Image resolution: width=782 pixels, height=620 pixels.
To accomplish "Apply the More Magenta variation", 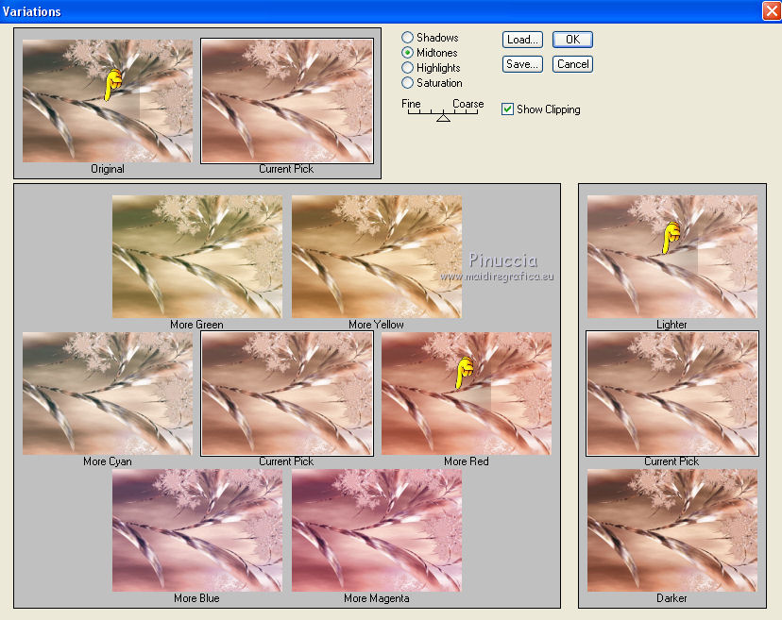I will [377, 530].
